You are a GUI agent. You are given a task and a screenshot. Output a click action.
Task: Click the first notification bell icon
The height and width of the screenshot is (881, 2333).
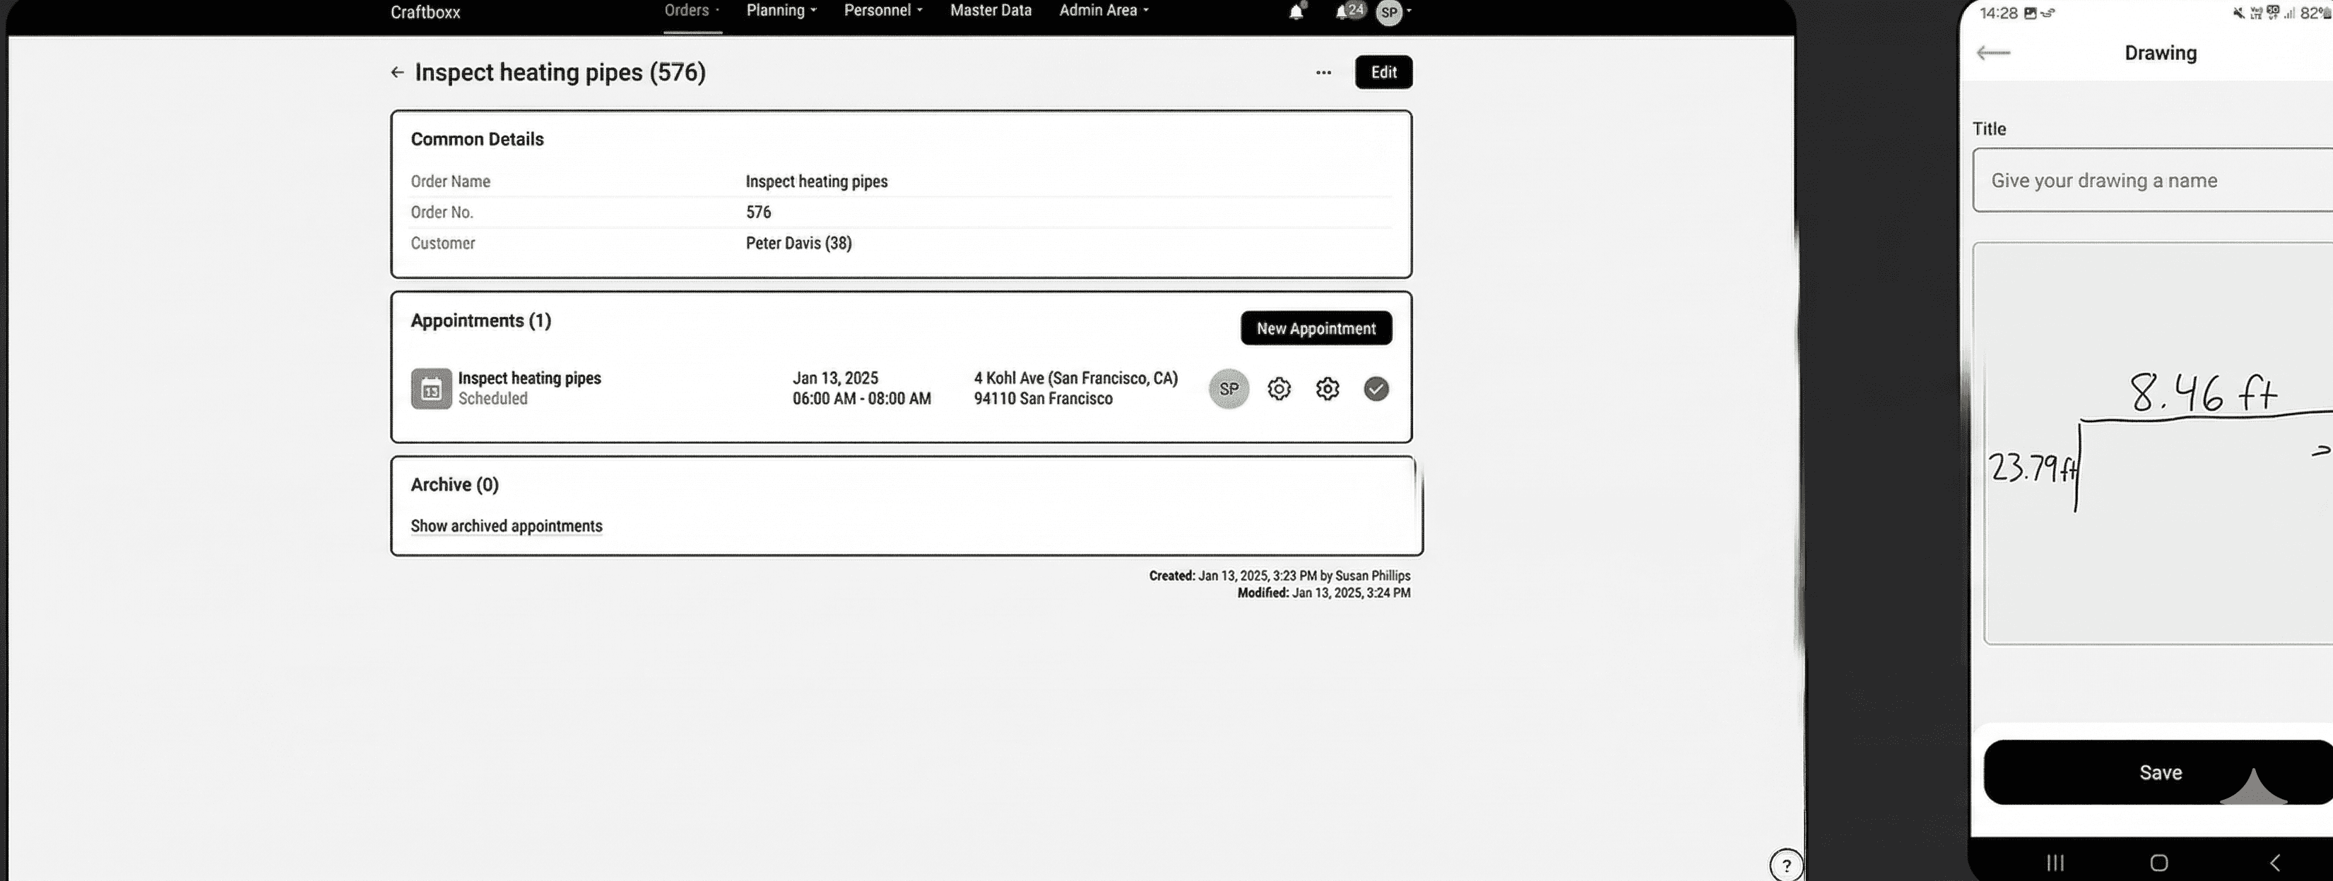tap(1296, 12)
